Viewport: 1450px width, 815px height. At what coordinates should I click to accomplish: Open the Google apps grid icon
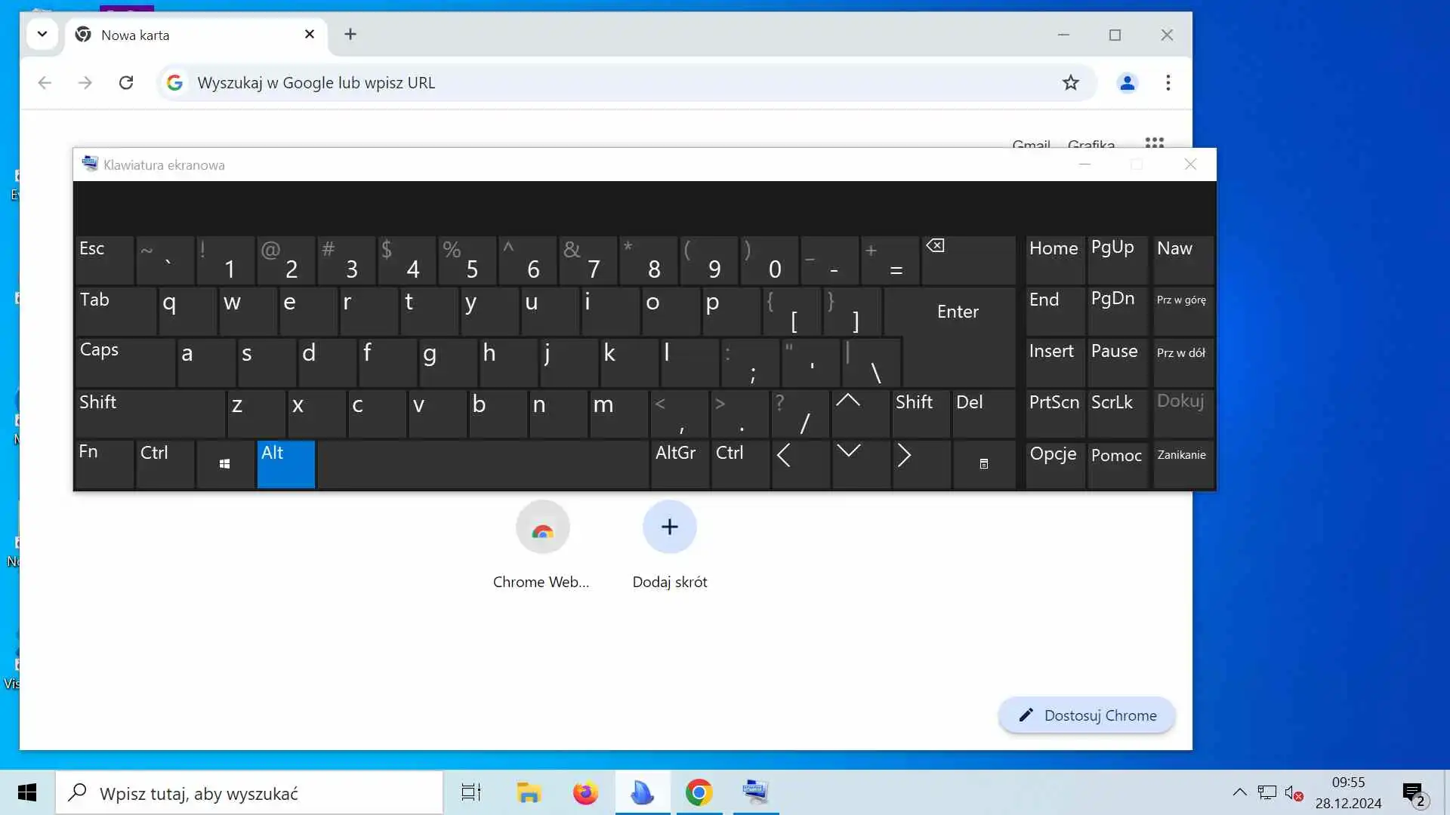tap(1154, 143)
